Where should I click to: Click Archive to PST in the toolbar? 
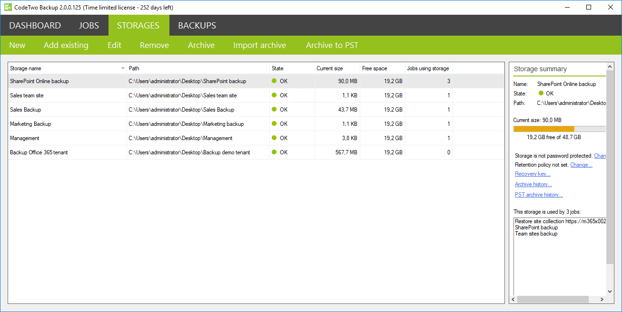coord(332,45)
